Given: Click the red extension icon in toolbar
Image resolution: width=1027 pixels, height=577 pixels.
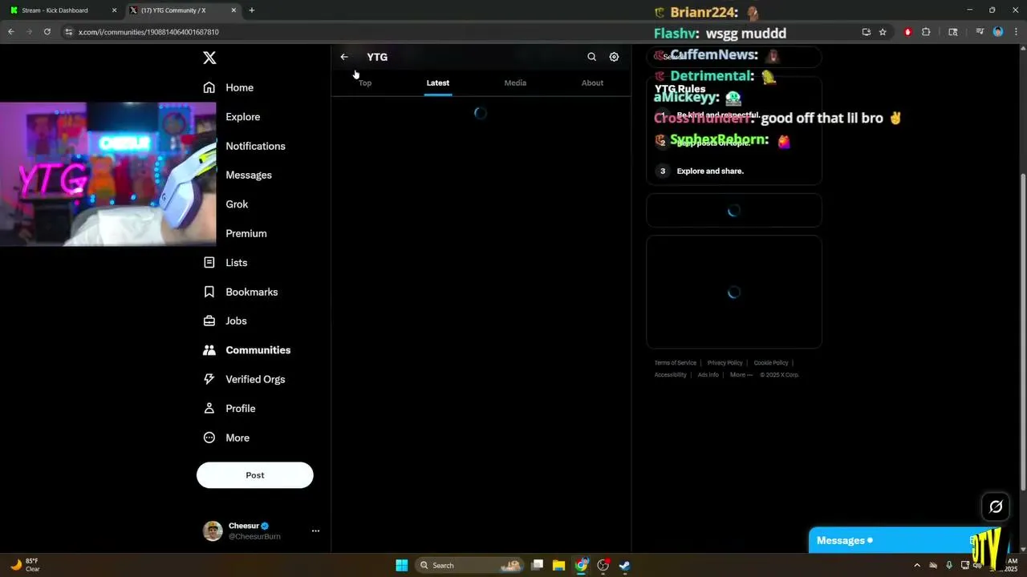Looking at the screenshot, I should click(x=908, y=32).
